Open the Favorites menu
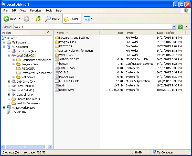This screenshot has width=192, height=156. tap(36, 10)
